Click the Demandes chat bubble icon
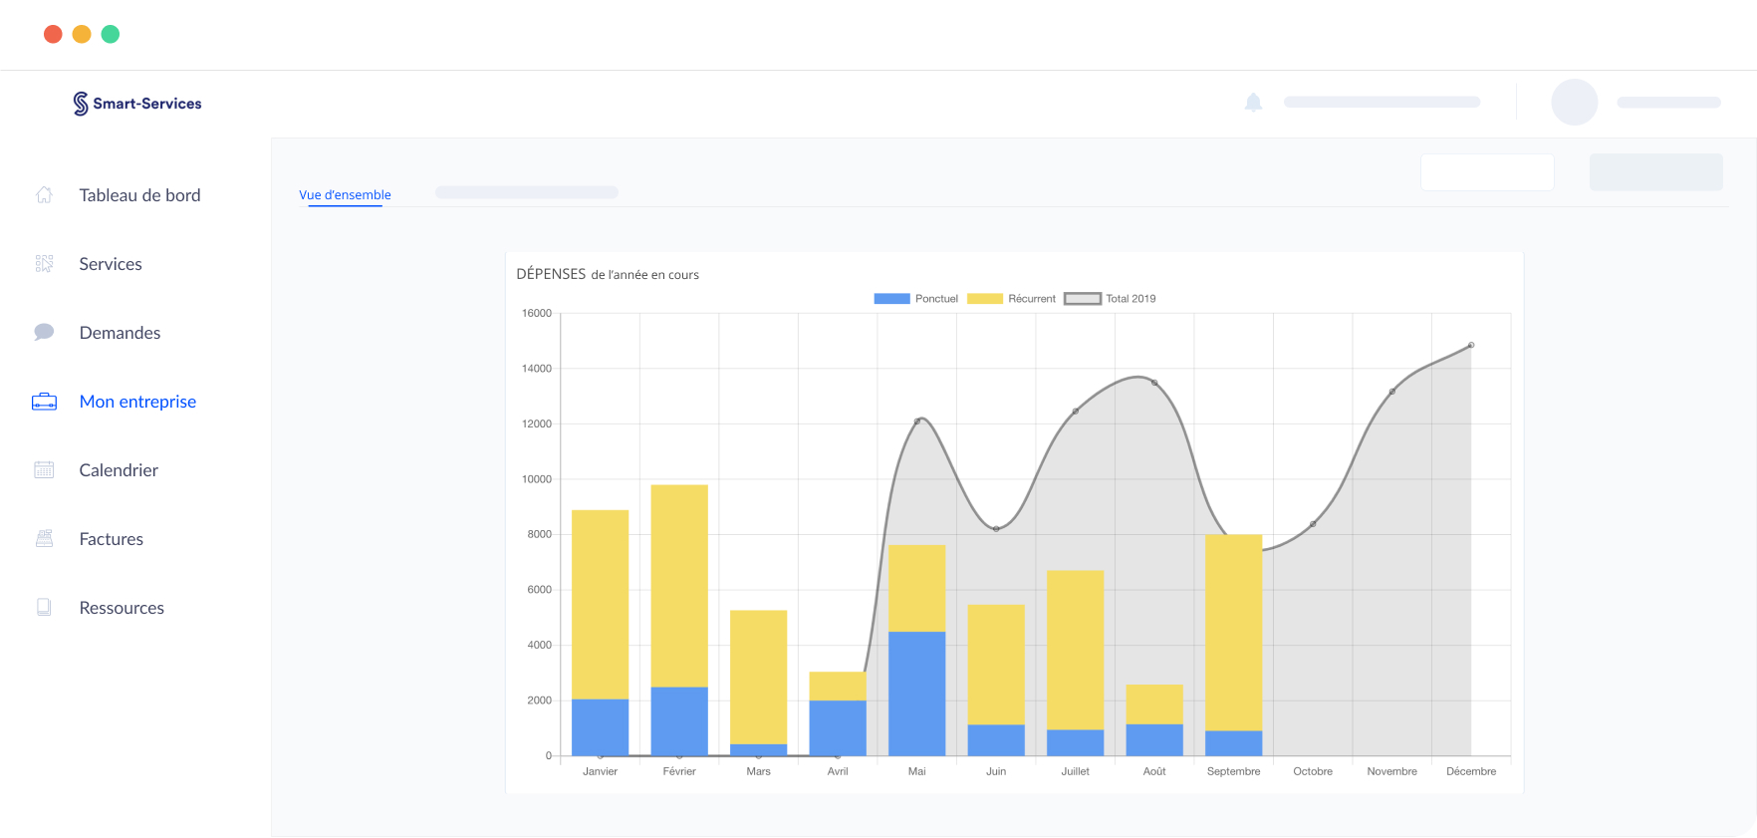This screenshot has height=838, width=1757. pos(44,332)
